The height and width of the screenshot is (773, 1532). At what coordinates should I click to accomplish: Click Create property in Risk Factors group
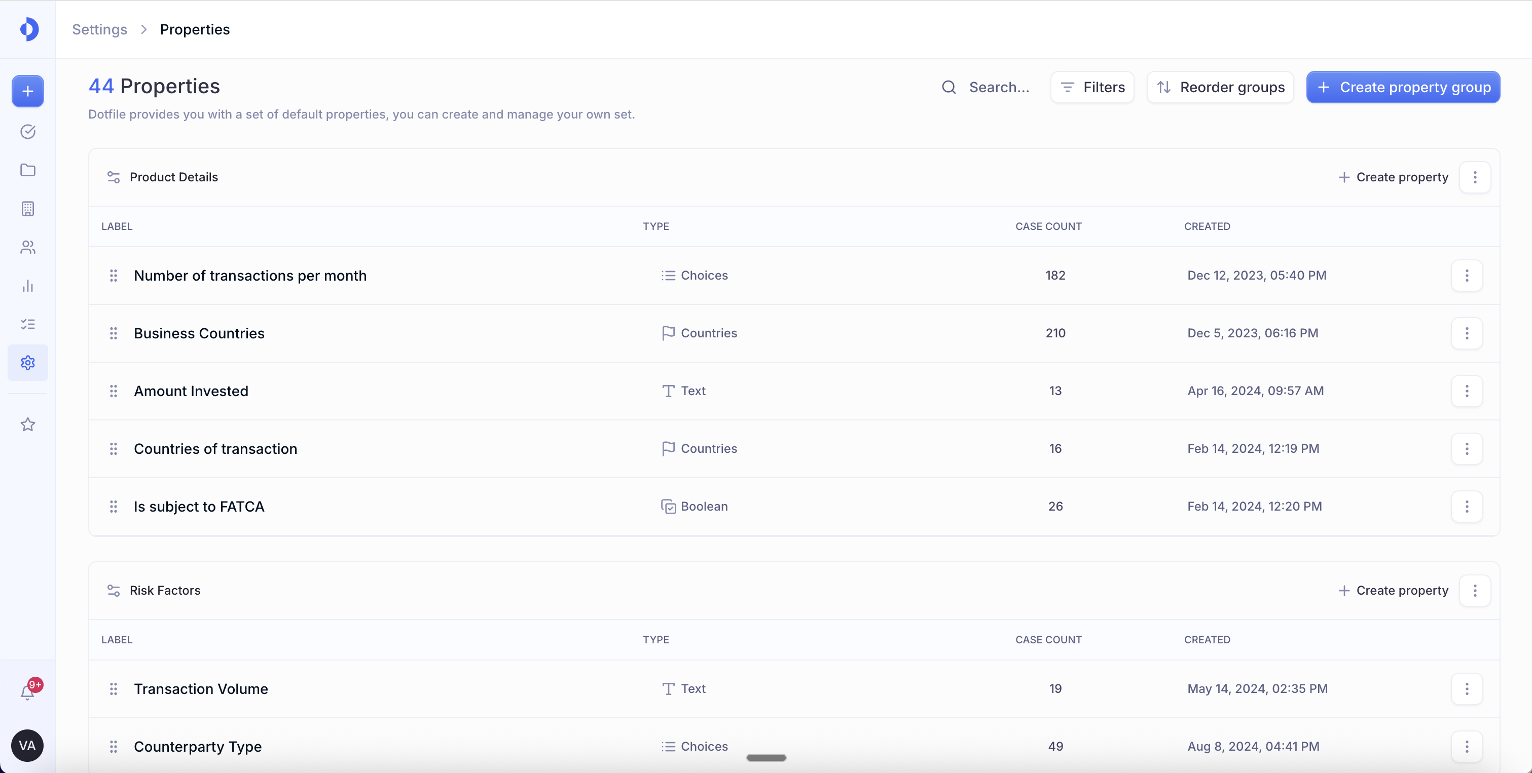click(1393, 591)
